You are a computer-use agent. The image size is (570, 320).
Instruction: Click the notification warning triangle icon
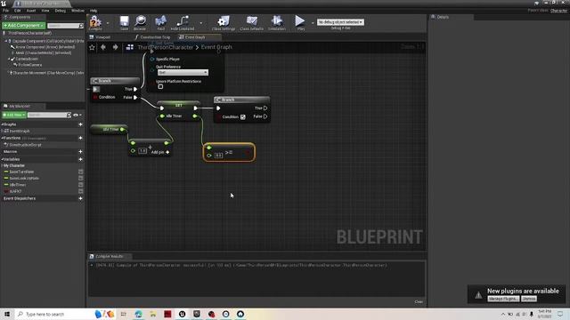[x=478, y=295]
